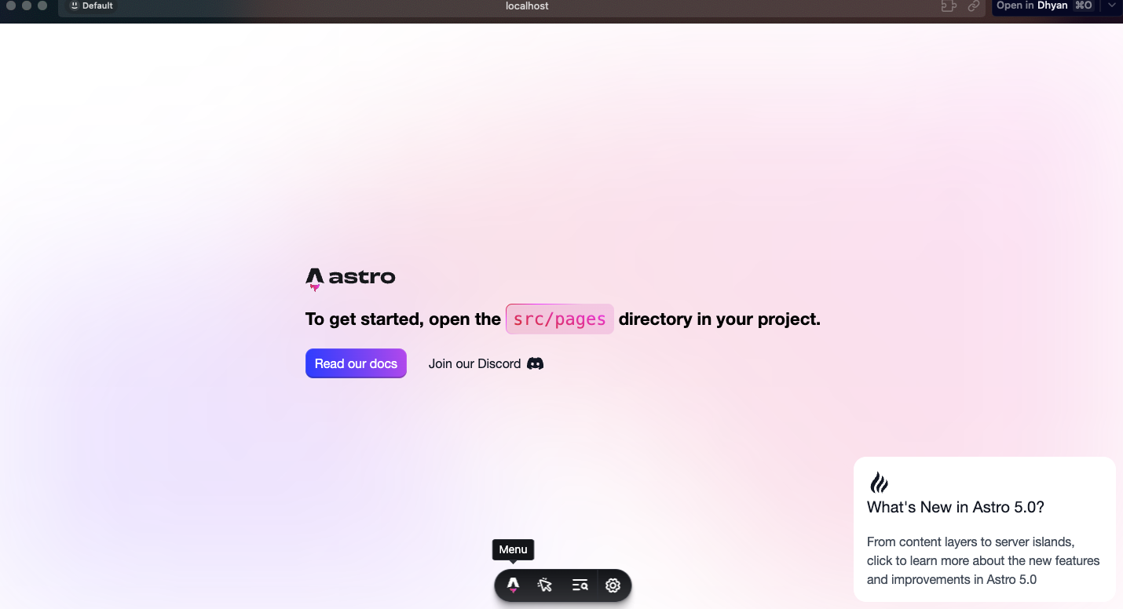Activate the Inspect cursor tool in dev toolbar
The width and height of the screenshot is (1123, 609).
(545, 585)
